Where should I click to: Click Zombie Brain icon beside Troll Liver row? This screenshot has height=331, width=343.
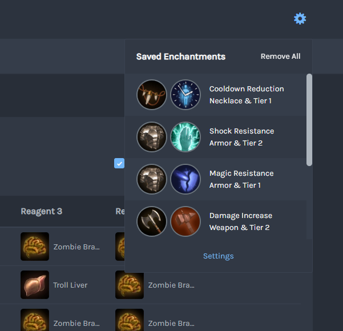point(130,285)
